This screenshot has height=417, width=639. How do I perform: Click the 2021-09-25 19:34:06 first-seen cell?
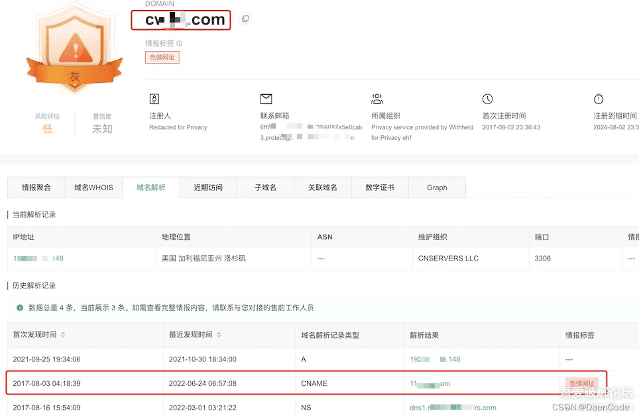(46, 359)
